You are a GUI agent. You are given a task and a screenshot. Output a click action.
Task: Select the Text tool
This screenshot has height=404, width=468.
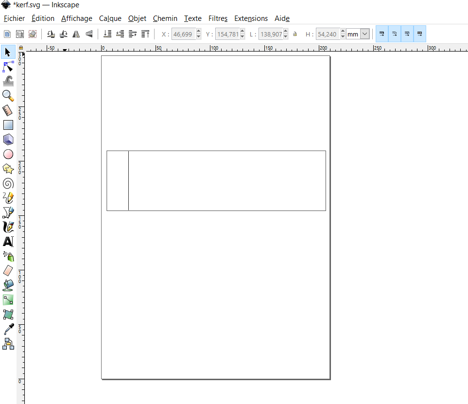coord(8,242)
